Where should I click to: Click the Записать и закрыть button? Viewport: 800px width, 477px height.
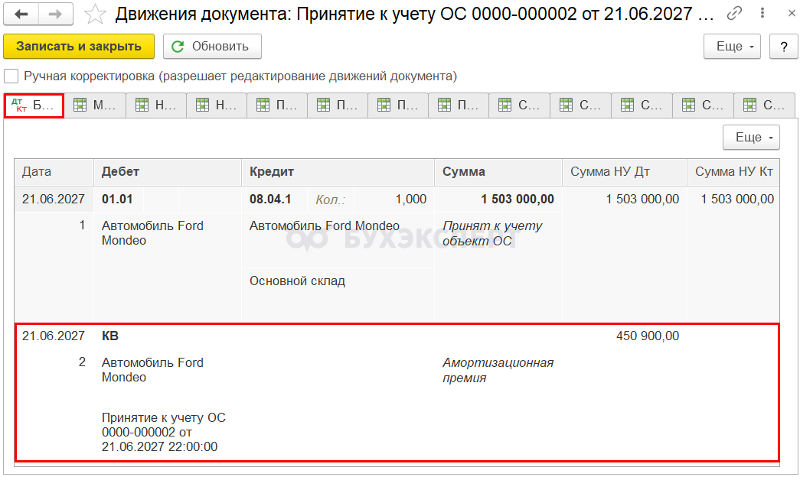79,47
